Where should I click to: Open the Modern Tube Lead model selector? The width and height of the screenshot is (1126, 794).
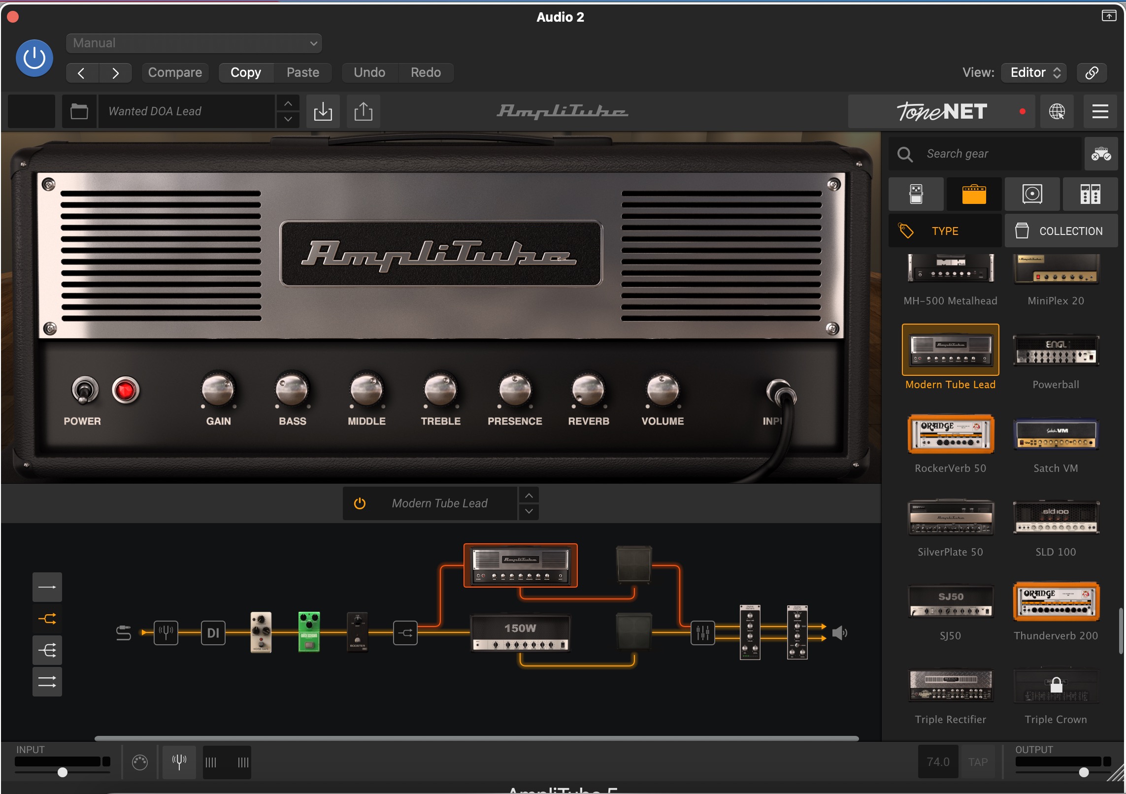click(x=439, y=503)
